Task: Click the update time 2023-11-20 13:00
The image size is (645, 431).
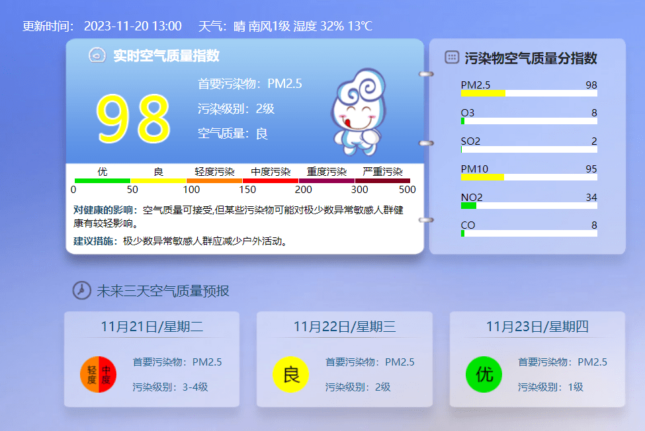Action: [x=133, y=26]
